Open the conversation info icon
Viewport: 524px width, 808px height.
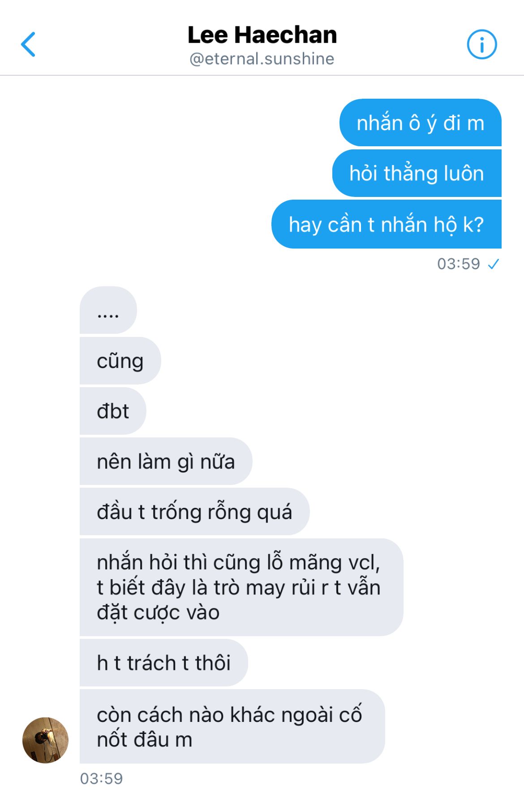tap(482, 44)
